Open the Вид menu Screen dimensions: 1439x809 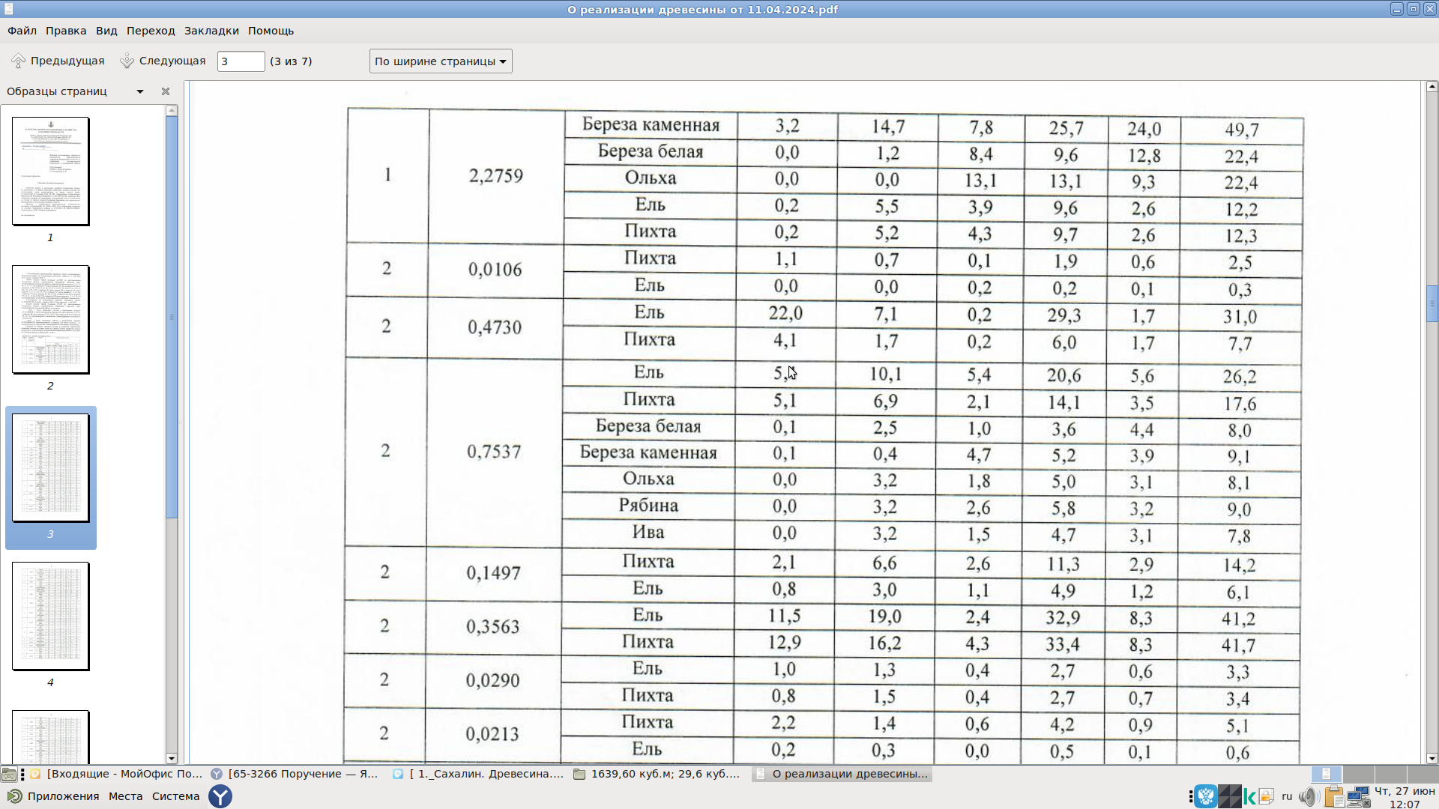click(x=106, y=31)
